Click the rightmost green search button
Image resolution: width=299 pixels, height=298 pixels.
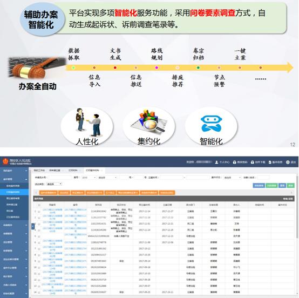[x=290, y=185]
